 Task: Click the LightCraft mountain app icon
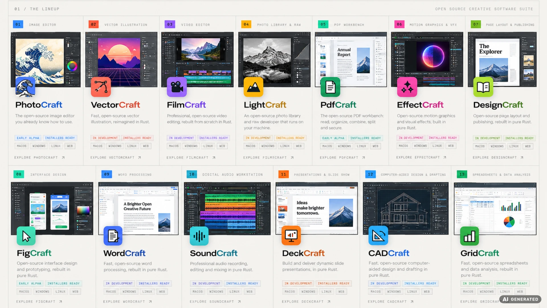click(x=254, y=87)
